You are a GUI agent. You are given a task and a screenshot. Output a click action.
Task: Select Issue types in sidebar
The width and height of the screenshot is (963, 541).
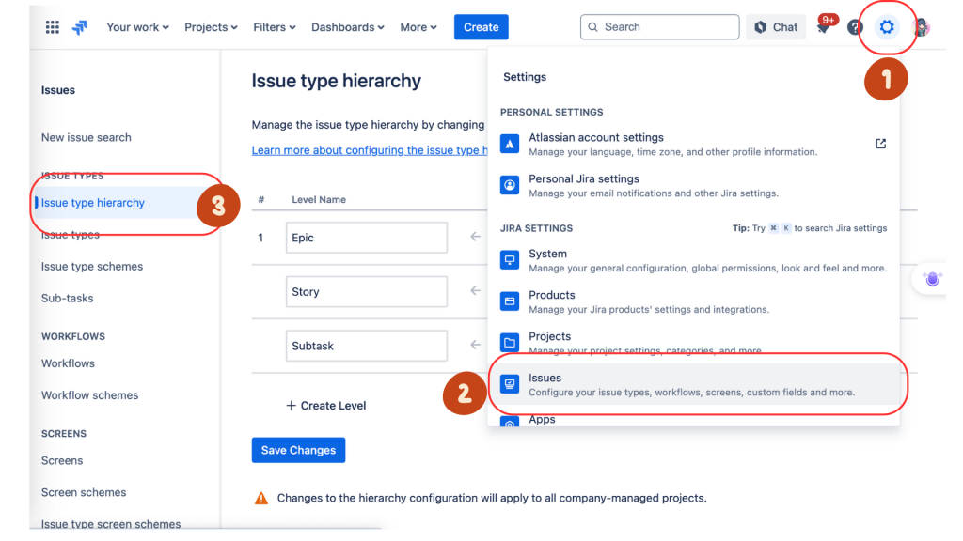[x=70, y=234]
